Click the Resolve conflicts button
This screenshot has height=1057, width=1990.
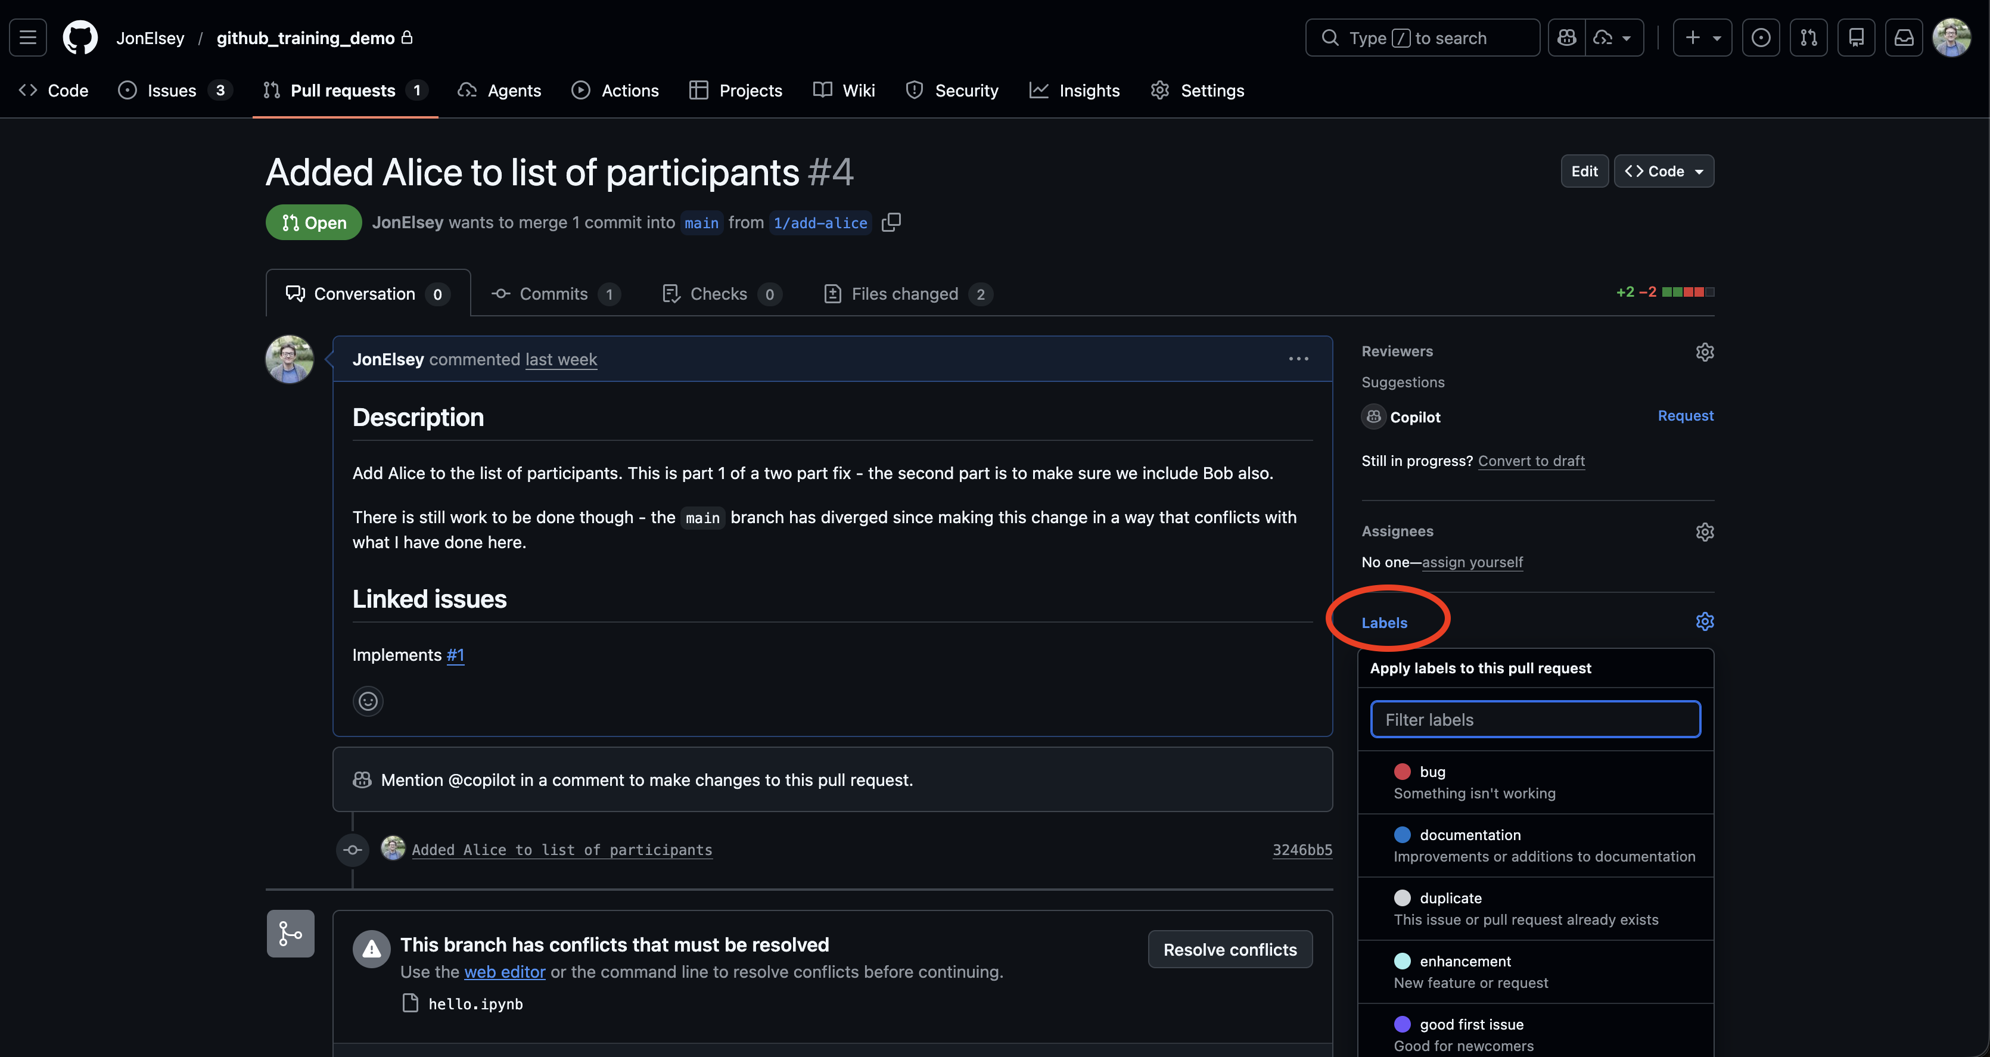(x=1229, y=950)
